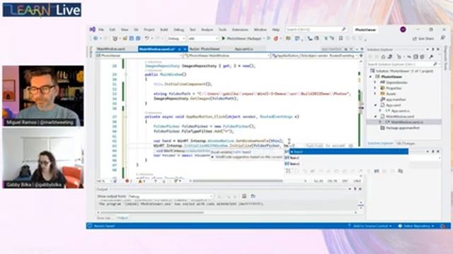Click the Undo toolbar icon
Image resolution: width=453 pixels, height=254 pixels.
(x=147, y=38)
